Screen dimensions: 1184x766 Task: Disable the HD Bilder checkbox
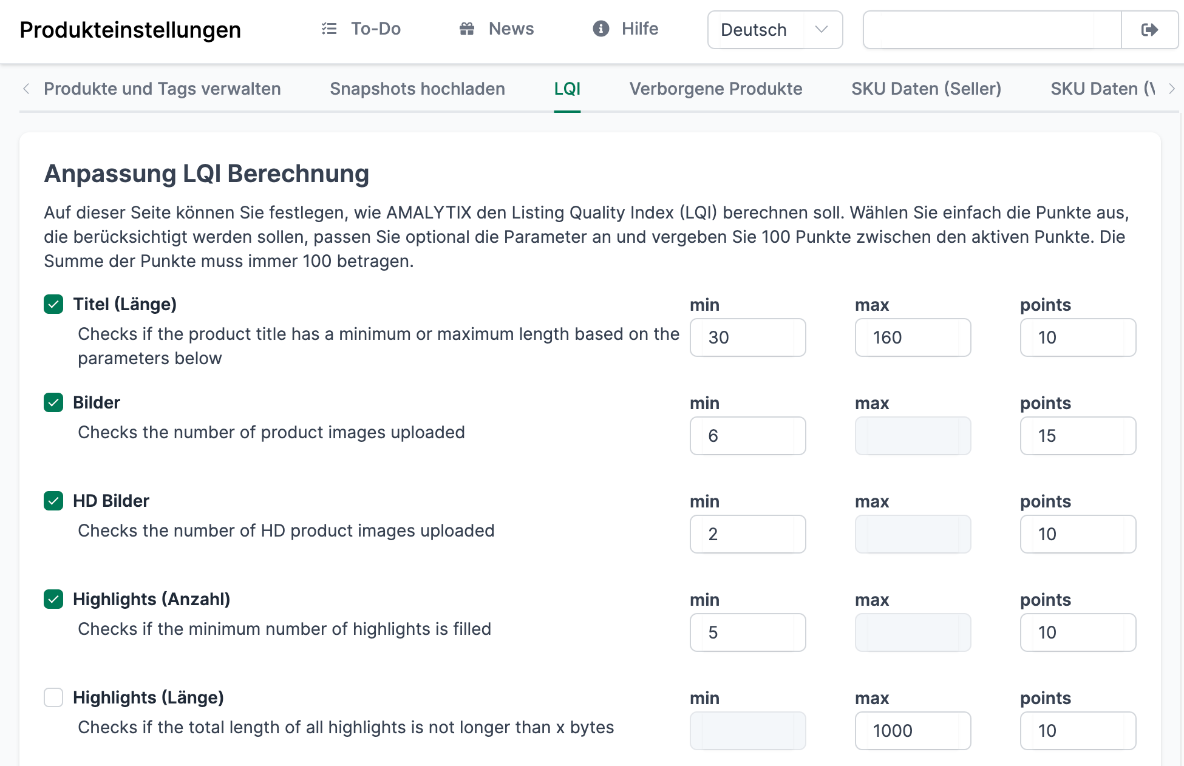coord(53,501)
